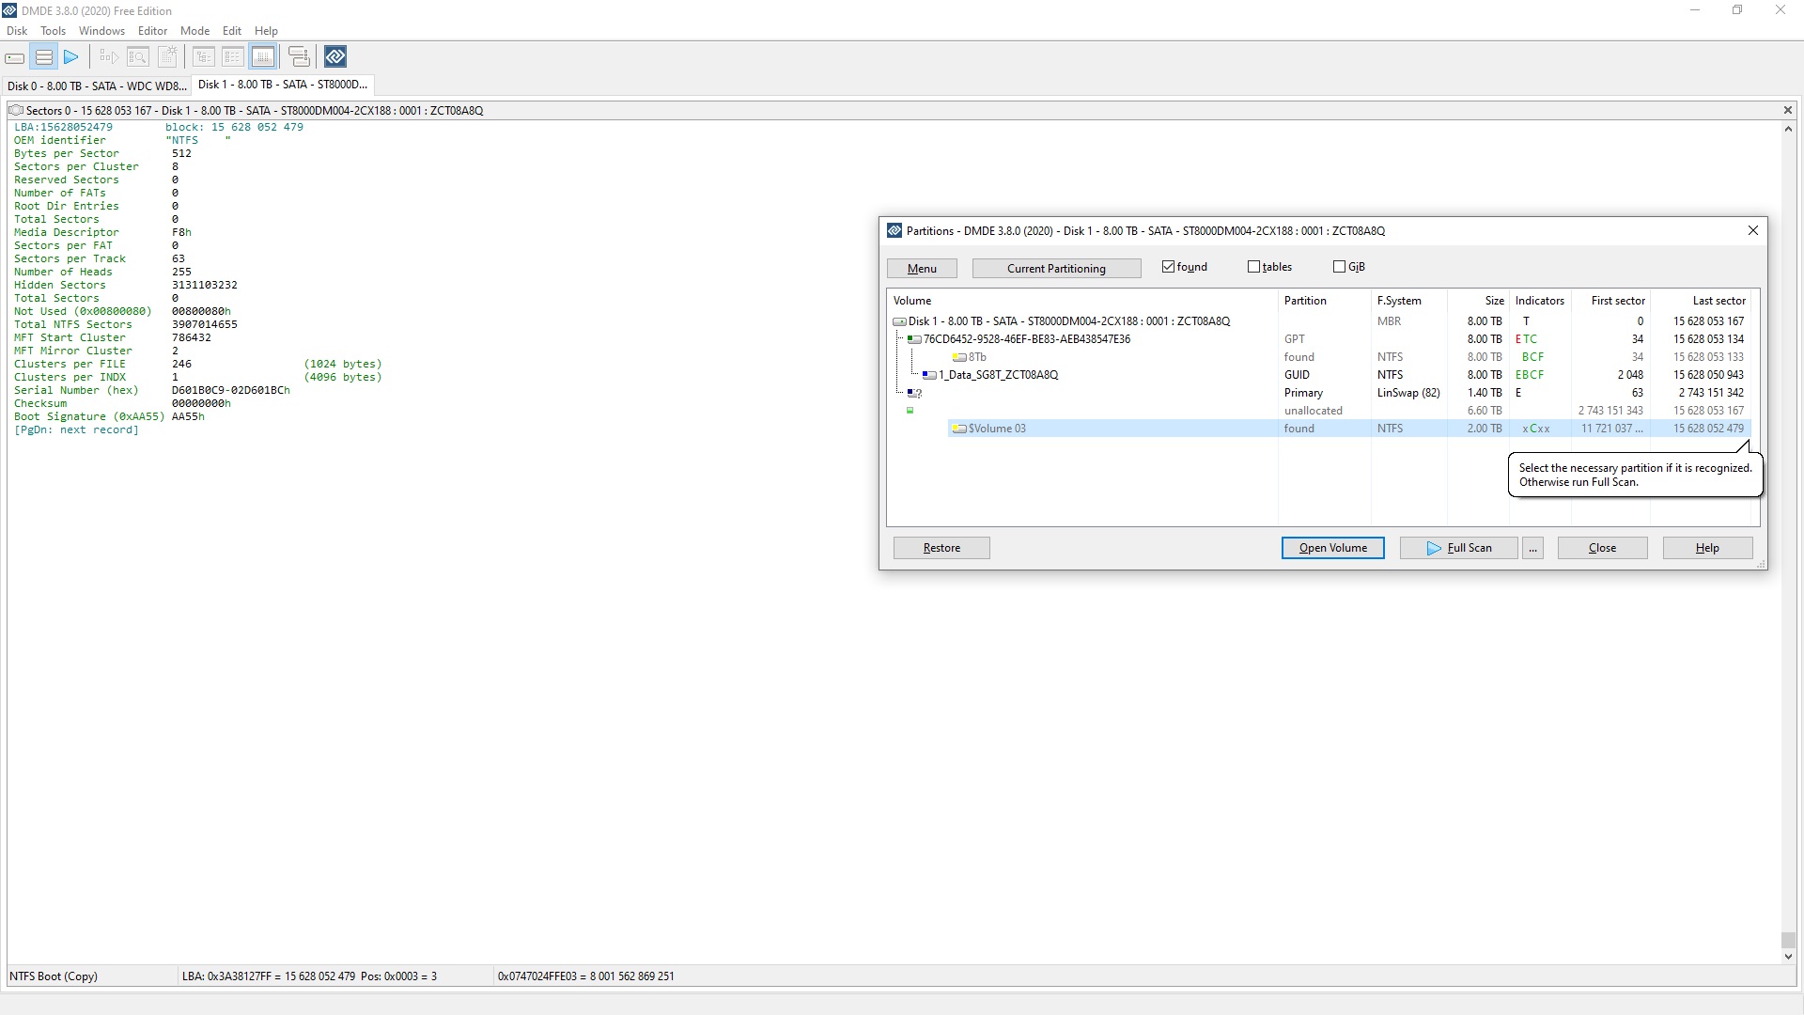Open the Edit menu
The image size is (1804, 1015).
pos(232,30)
